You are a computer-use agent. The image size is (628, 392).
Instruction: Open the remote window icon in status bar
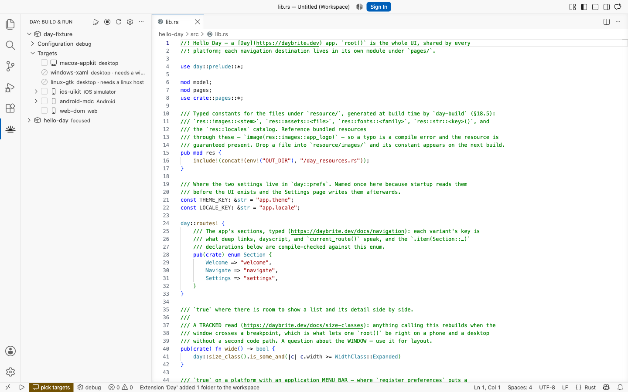[x=8, y=387]
